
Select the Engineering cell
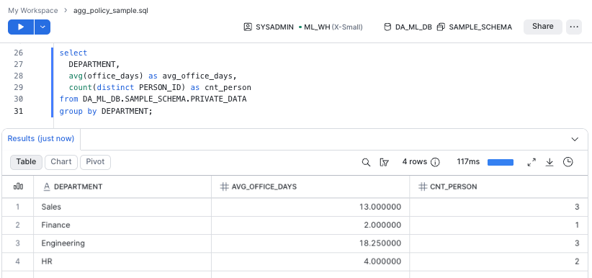(122, 243)
